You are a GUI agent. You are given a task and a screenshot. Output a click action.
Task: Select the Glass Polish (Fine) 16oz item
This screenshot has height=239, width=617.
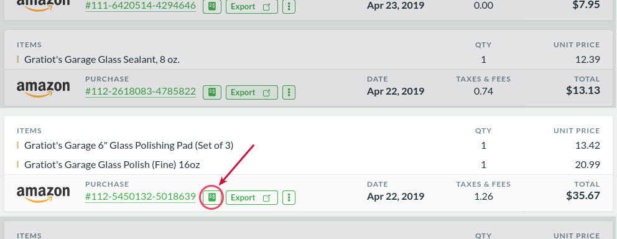pyautogui.click(x=112, y=164)
